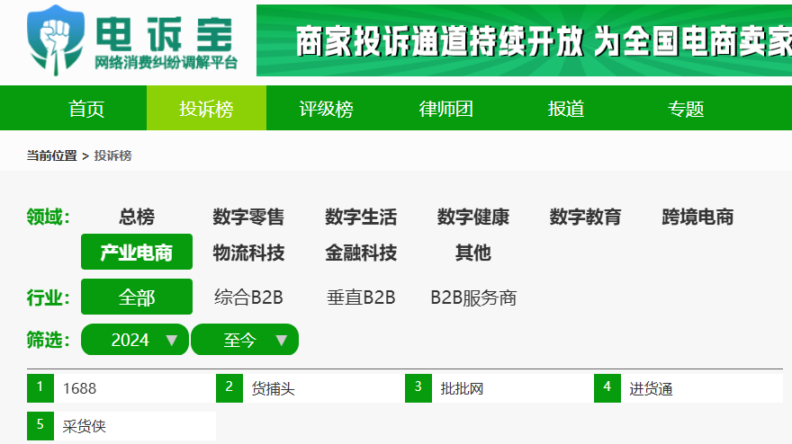The width and height of the screenshot is (792, 444).
Task: Filter industry by 垂直B2B
Action: pos(361,297)
